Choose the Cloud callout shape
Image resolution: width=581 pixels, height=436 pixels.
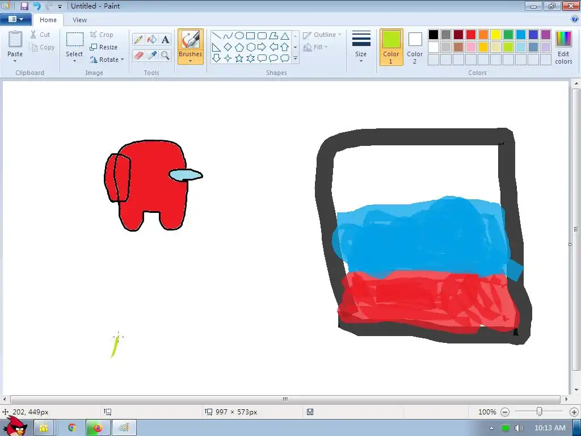point(285,58)
